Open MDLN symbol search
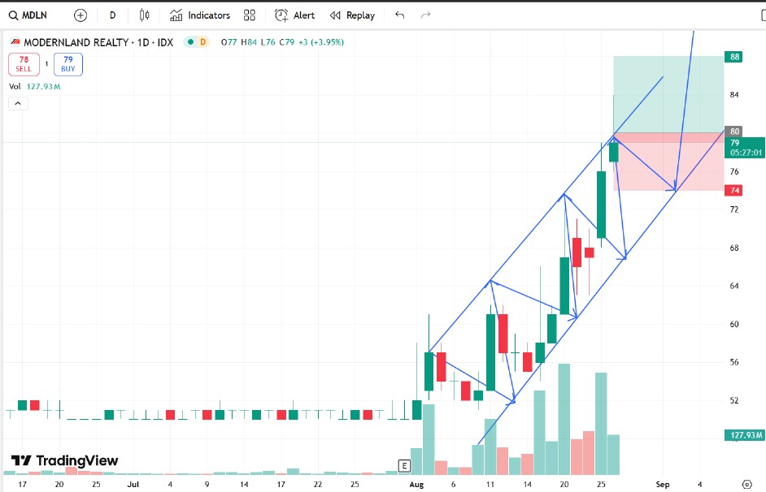 28,15
